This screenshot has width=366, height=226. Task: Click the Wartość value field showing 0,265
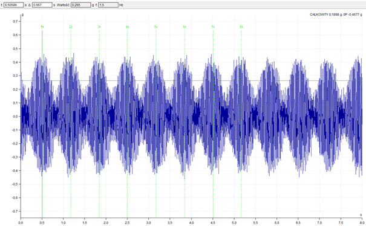click(x=81, y=5)
